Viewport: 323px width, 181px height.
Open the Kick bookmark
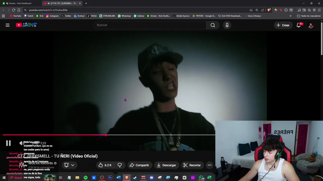click(40, 16)
